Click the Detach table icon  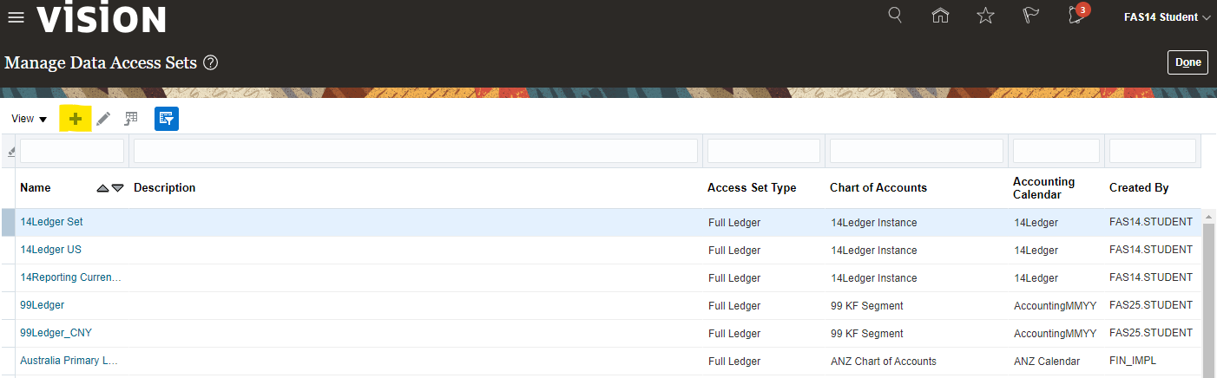[x=131, y=119]
